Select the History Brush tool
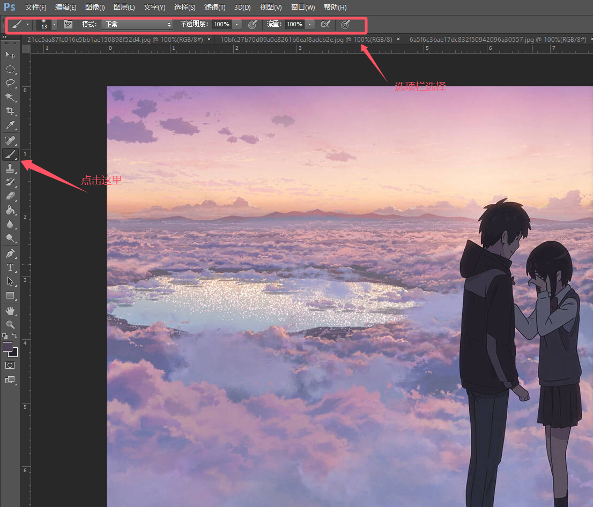 tap(10, 182)
